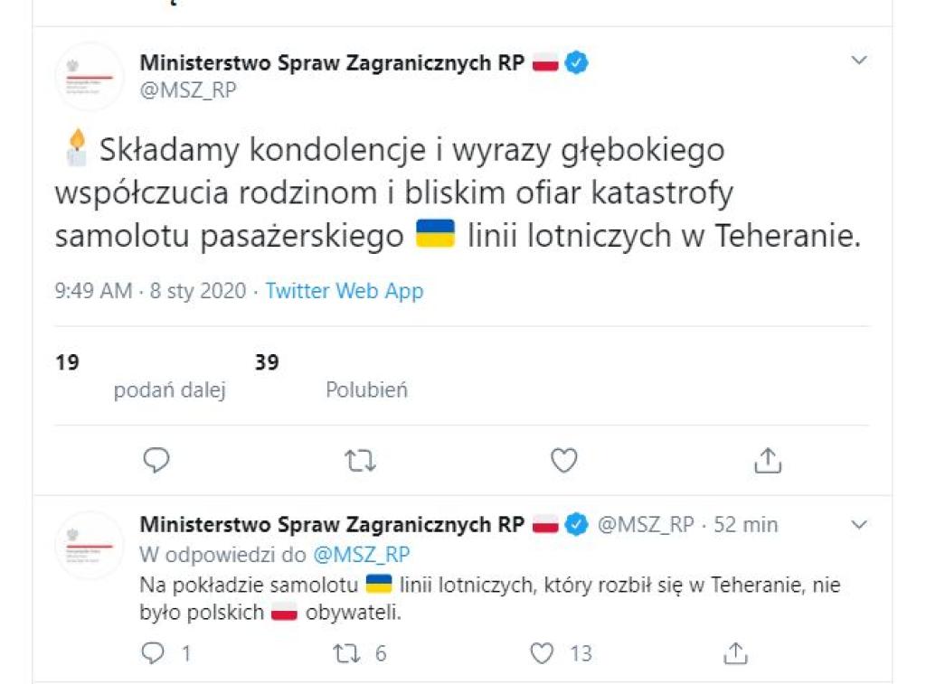Image resolution: width=926 pixels, height=684 pixels.
Task: Retweet the main condolence tweet
Action: click(361, 461)
